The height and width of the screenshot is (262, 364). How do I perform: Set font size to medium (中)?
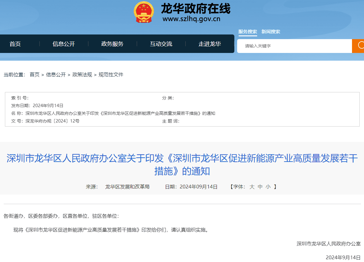260,187
